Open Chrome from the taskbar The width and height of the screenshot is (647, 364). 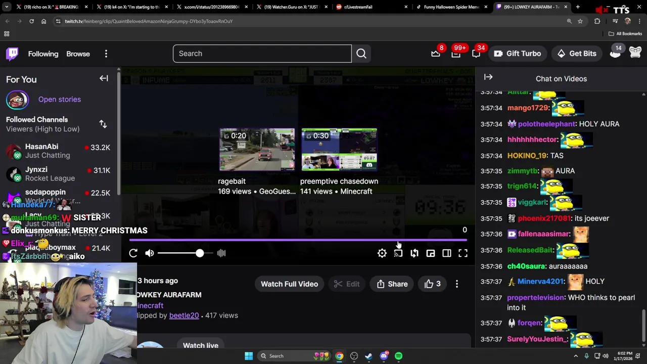click(x=339, y=356)
